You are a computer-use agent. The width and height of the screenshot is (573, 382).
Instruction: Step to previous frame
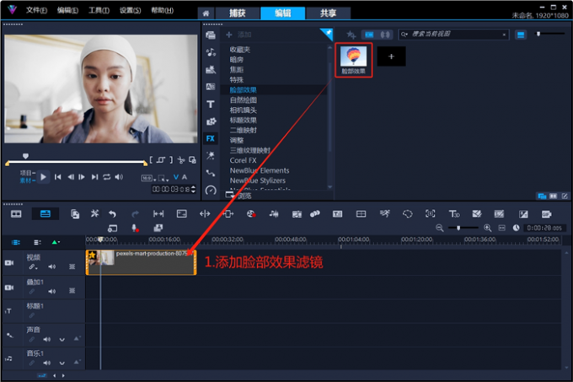click(71, 177)
